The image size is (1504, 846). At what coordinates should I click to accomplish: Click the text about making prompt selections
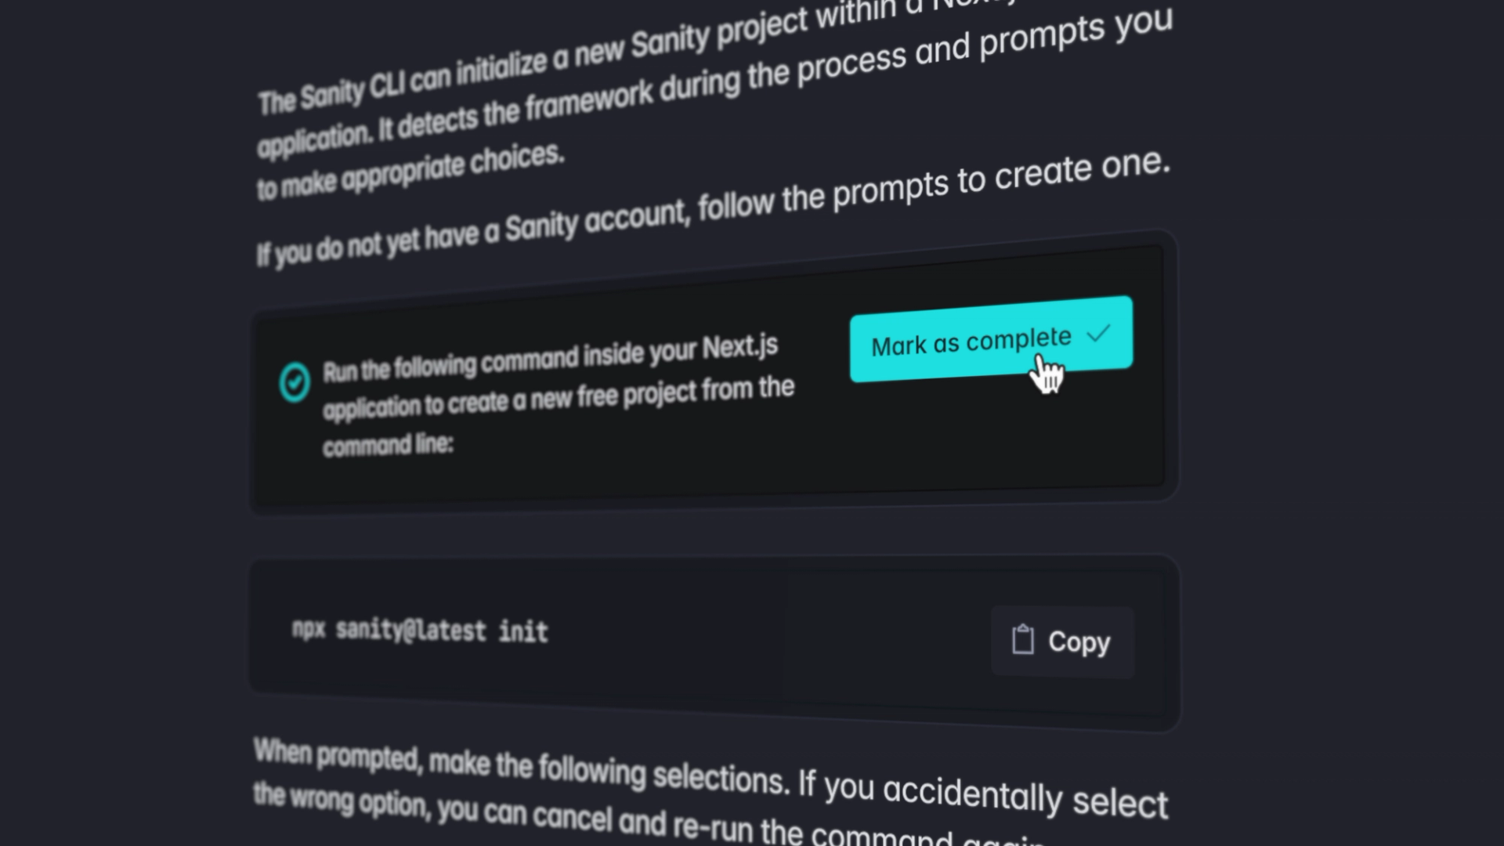(705, 783)
